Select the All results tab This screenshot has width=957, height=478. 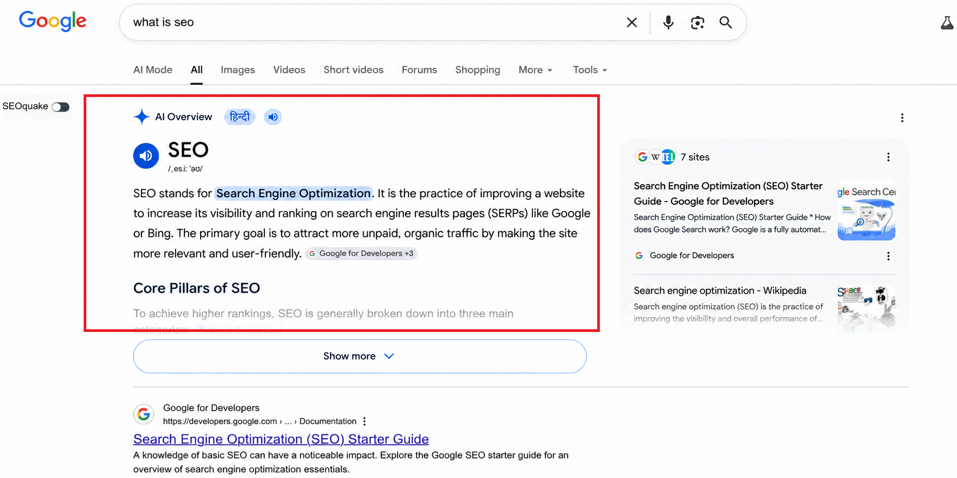tap(196, 70)
